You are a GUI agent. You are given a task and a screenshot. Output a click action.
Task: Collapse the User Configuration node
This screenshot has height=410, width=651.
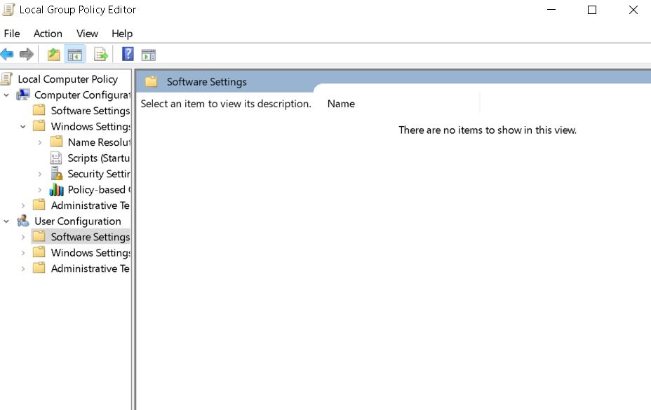(x=6, y=221)
